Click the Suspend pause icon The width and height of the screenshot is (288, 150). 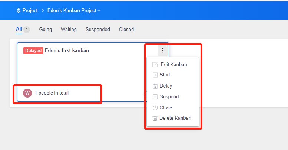[155, 97]
